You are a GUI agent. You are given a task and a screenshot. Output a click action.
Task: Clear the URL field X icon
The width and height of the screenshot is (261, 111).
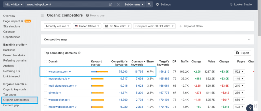[118, 5]
